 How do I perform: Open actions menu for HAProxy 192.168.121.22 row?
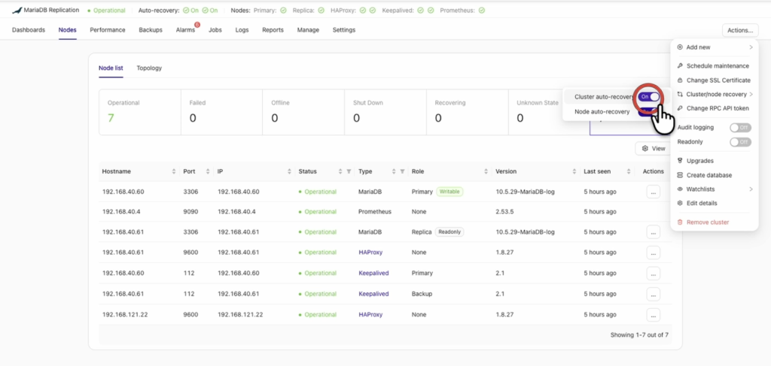(x=653, y=314)
